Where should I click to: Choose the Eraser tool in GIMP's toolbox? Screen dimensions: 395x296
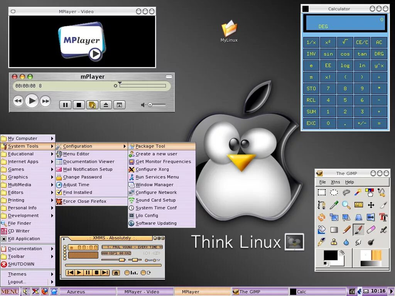[x=371, y=229]
